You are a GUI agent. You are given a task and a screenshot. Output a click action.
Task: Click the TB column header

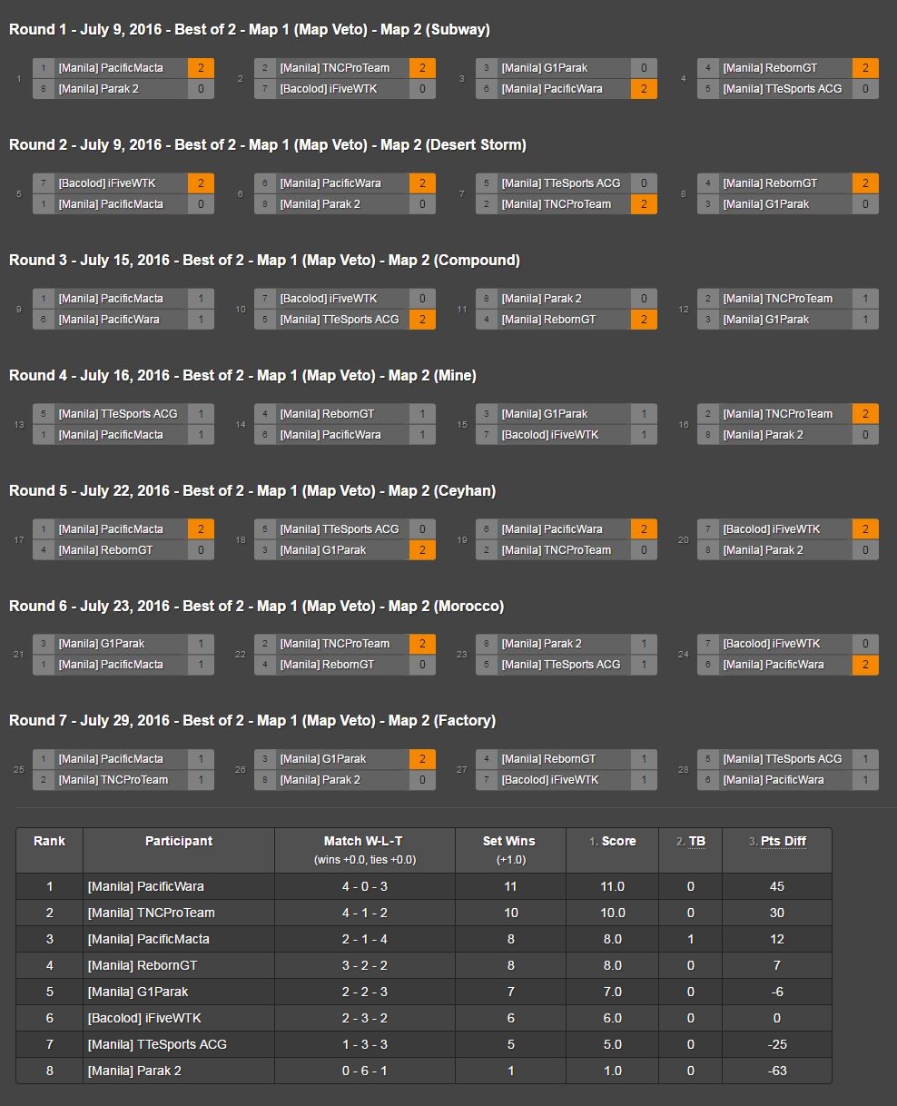696,842
